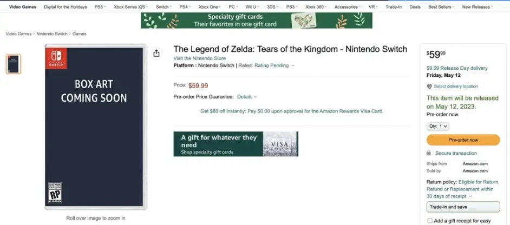Click the Specialty gift cards top banner
Screen dimensions: 510x225
(256, 20)
